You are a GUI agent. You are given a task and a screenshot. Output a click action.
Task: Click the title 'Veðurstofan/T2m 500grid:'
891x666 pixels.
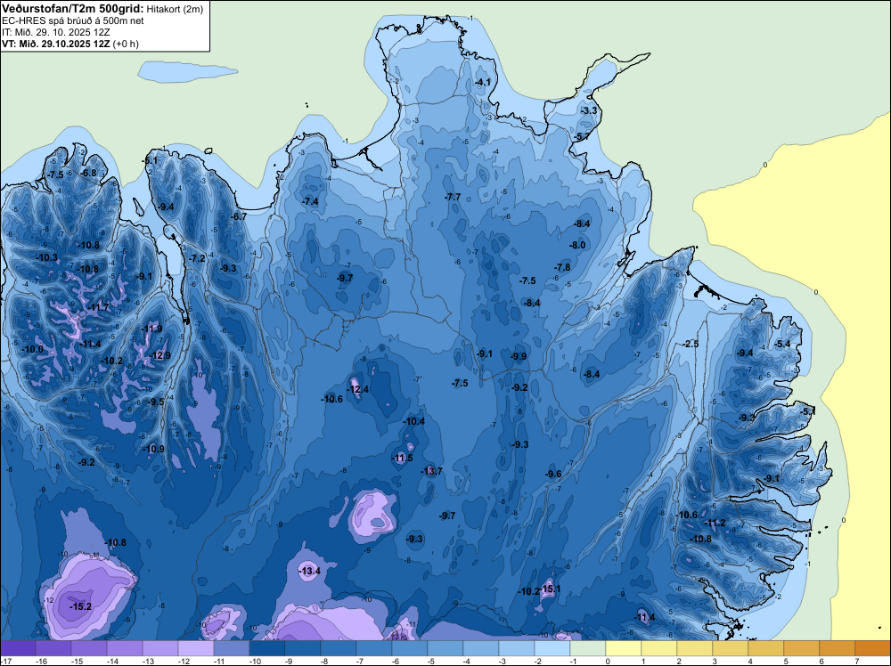pyautogui.click(x=73, y=9)
